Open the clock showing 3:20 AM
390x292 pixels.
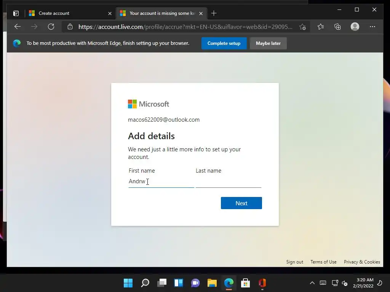363,283
